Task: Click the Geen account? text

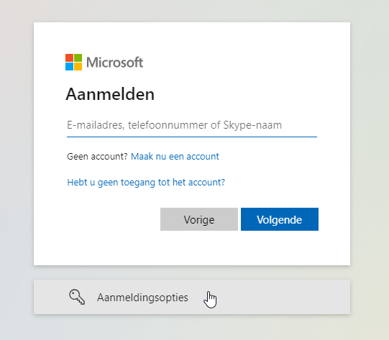Action: pos(97,157)
